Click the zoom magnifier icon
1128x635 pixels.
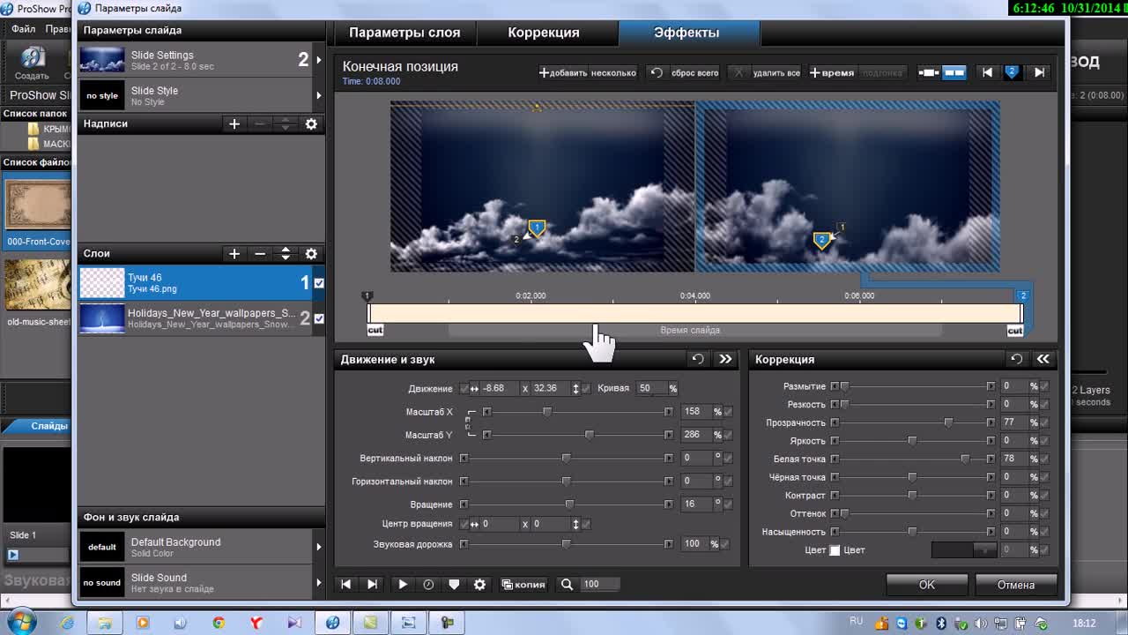pyautogui.click(x=567, y=584)
